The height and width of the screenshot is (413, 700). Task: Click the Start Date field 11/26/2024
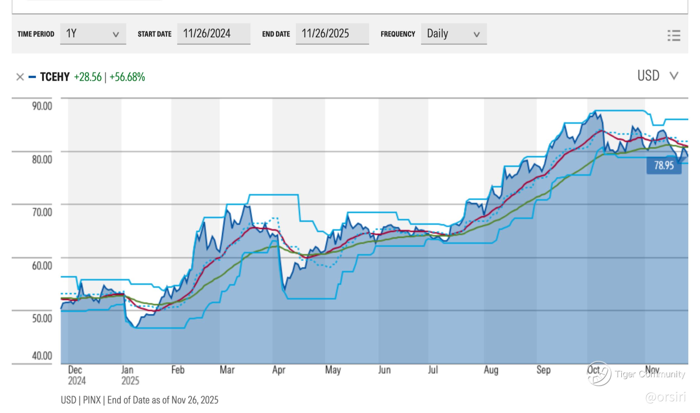click(213, 34)
